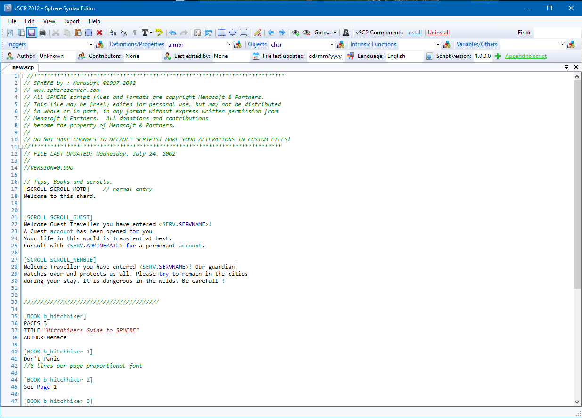
Task: Open the Goto... dropdown menu
Action: pos(325,33)
